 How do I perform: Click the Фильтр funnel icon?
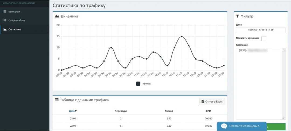coord(237,16)
